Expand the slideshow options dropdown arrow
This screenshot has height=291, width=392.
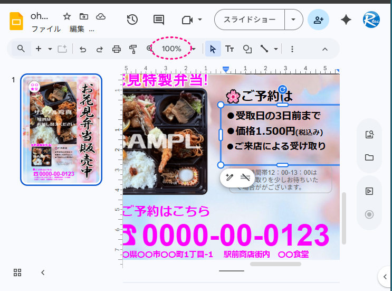pyautogui.click(x=293, y=20)
